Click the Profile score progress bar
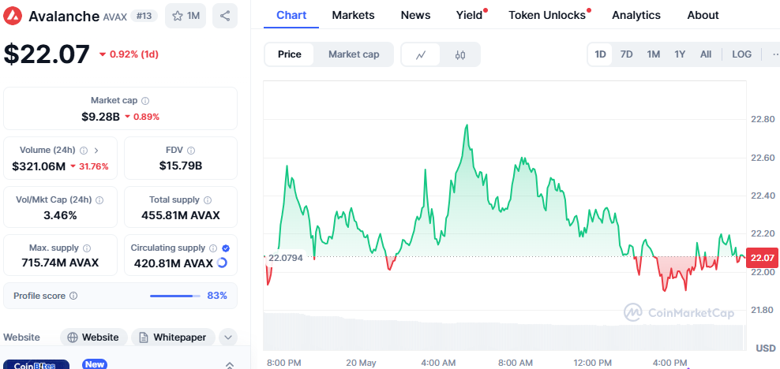Image resolution: width=780 pixels, height=369 pixels. [x=174, y=296]
